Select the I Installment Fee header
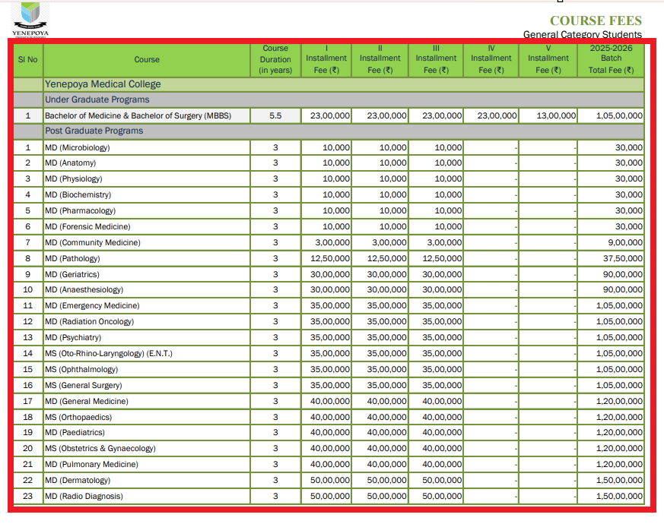Image resolution: width=664 pixels, height=524 pixels. [x=326, y=59]
